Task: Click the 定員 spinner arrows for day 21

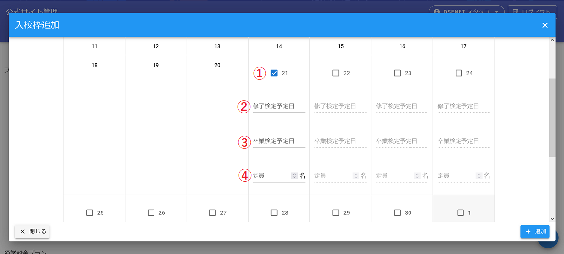Action: coord(294,176)
